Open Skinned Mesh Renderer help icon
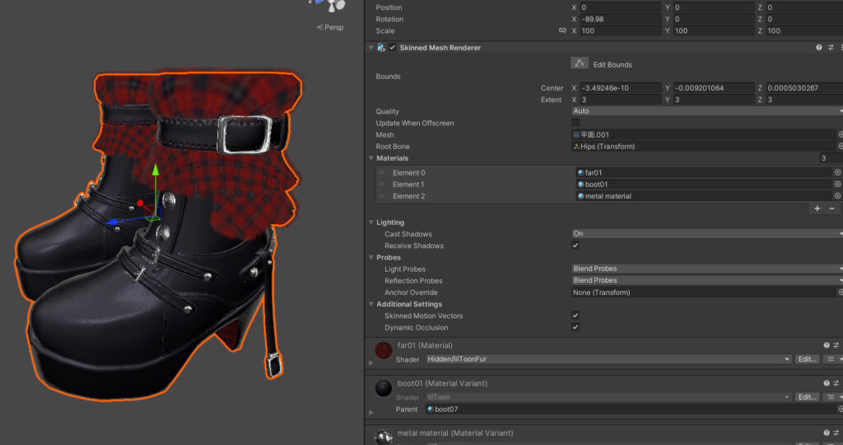 click(819, 48)
